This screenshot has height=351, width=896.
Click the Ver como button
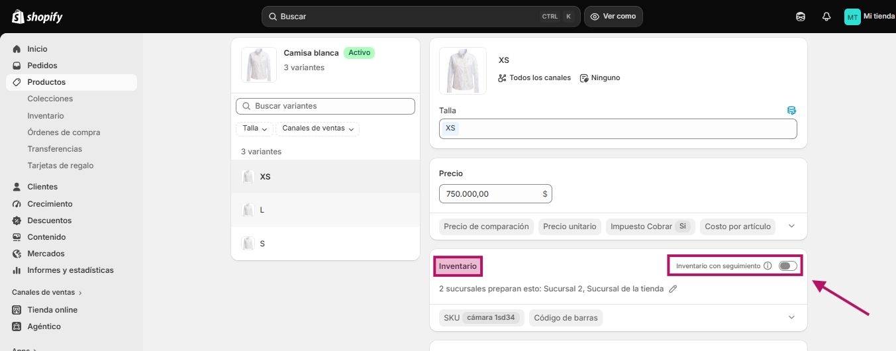(x=613, y=17)
